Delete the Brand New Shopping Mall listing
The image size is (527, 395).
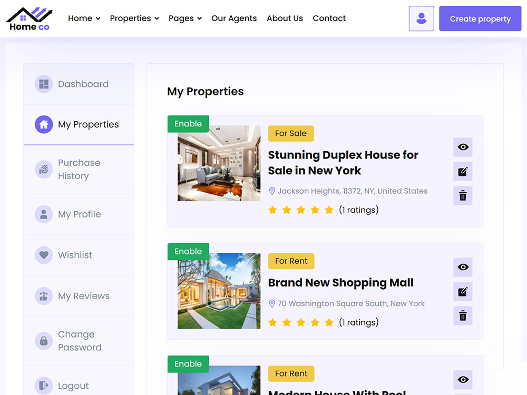click(463, 315)
